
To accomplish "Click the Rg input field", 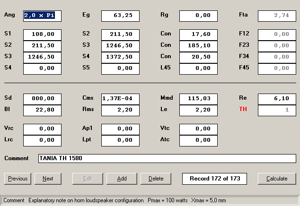I will click(x=198, y=16).
